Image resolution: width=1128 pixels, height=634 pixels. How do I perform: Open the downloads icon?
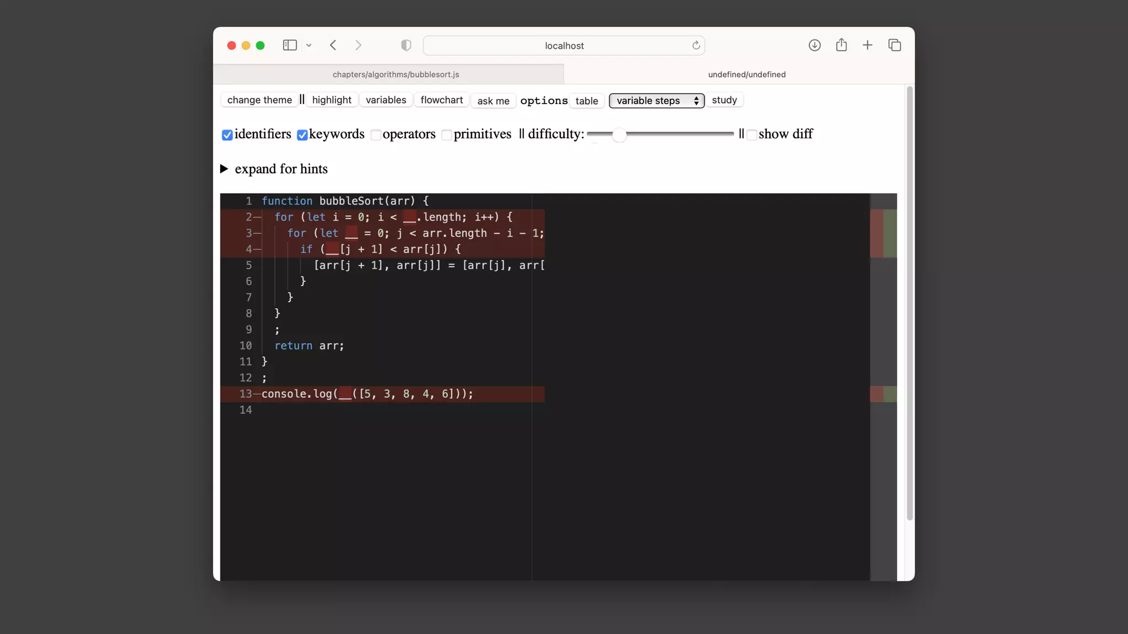(815, 45)
